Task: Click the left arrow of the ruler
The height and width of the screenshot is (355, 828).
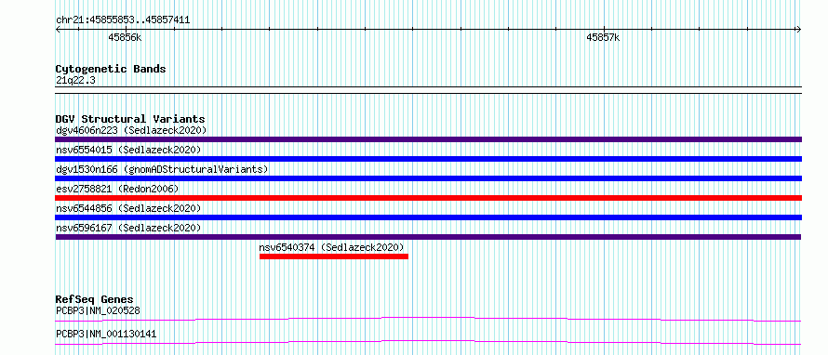Action: 58,30
